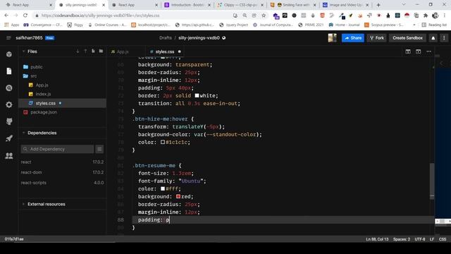Click the #fff color swatch in .btn-resume-me
Image resolution: width=451 pixels, height=254 pixels.
163,188
